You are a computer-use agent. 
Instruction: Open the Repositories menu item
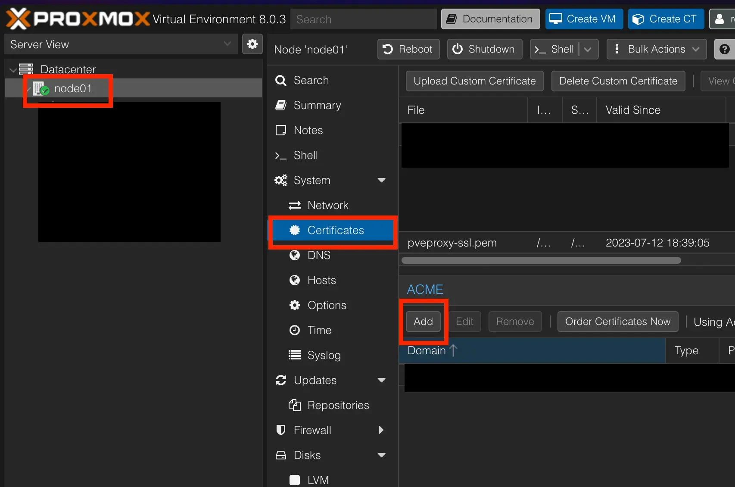tap(333, 405)
